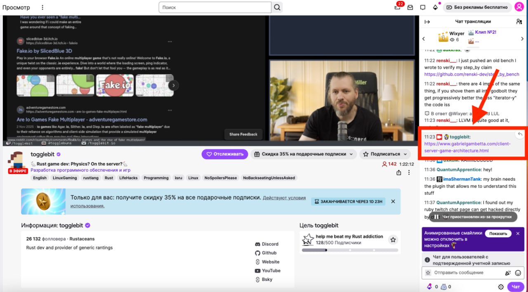Open the chat community users icon

[519, 21]
